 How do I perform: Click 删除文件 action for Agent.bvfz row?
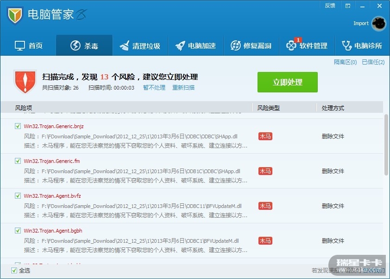coord(333,206)
